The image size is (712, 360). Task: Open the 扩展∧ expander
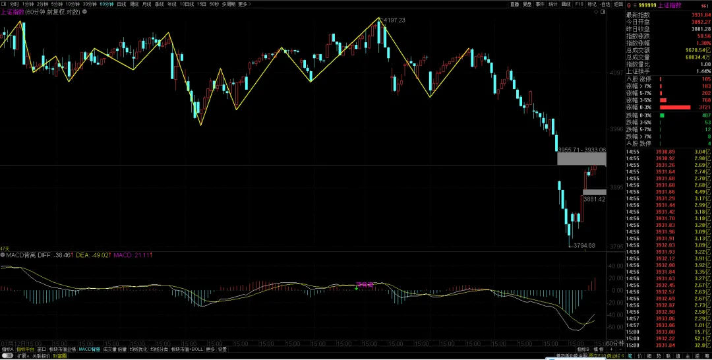click(x=22, y=356)
